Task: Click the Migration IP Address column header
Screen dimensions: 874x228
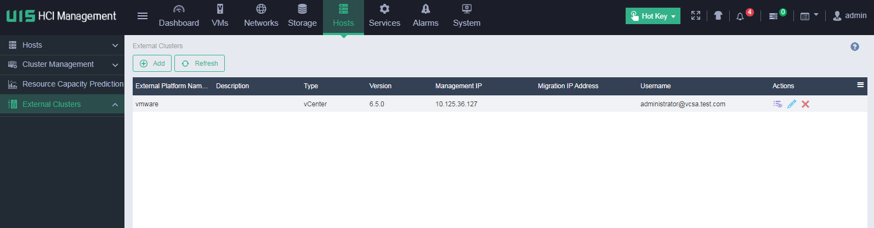Action: [568, 86]
